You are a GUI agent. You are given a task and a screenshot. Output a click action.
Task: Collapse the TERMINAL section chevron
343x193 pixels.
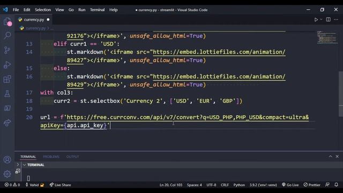pyautogui.click(x=25, y=165)
